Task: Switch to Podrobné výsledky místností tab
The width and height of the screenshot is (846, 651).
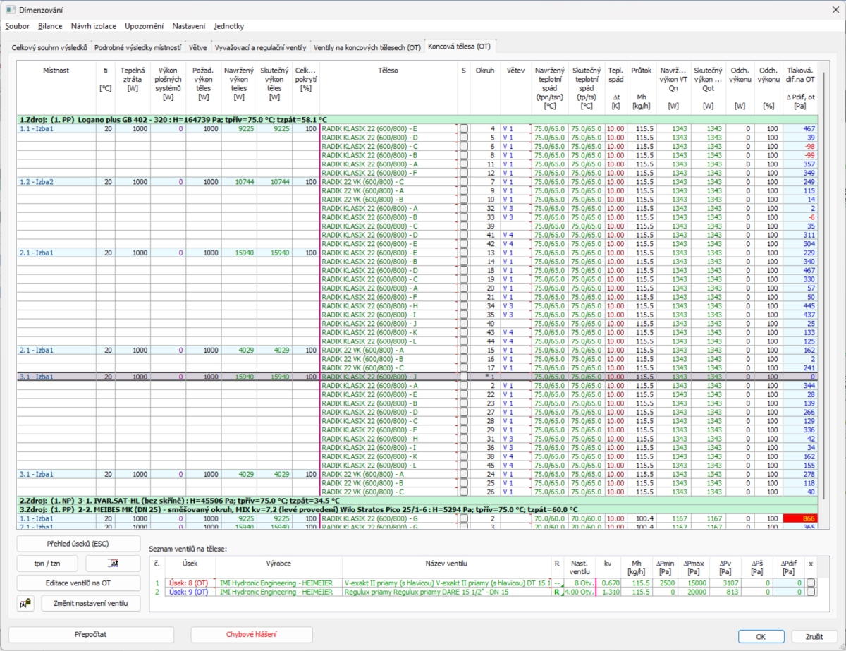Action: coord(137,48)
